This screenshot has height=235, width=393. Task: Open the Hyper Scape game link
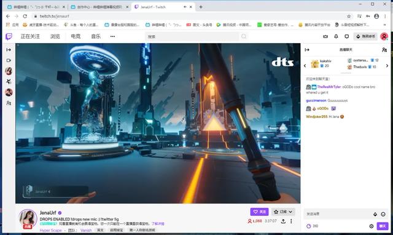click(50, 230)
